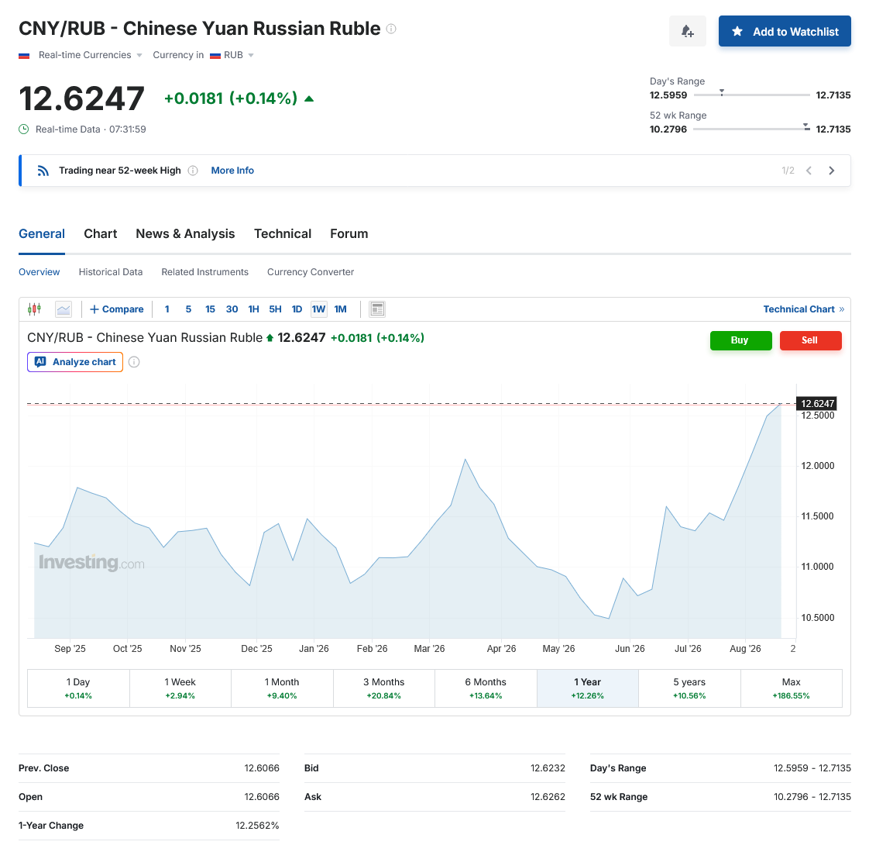Set chart interval to 15 minutes
Image resolution: width=869 pixels, height=845 pixels.
[x=210, y=309]
